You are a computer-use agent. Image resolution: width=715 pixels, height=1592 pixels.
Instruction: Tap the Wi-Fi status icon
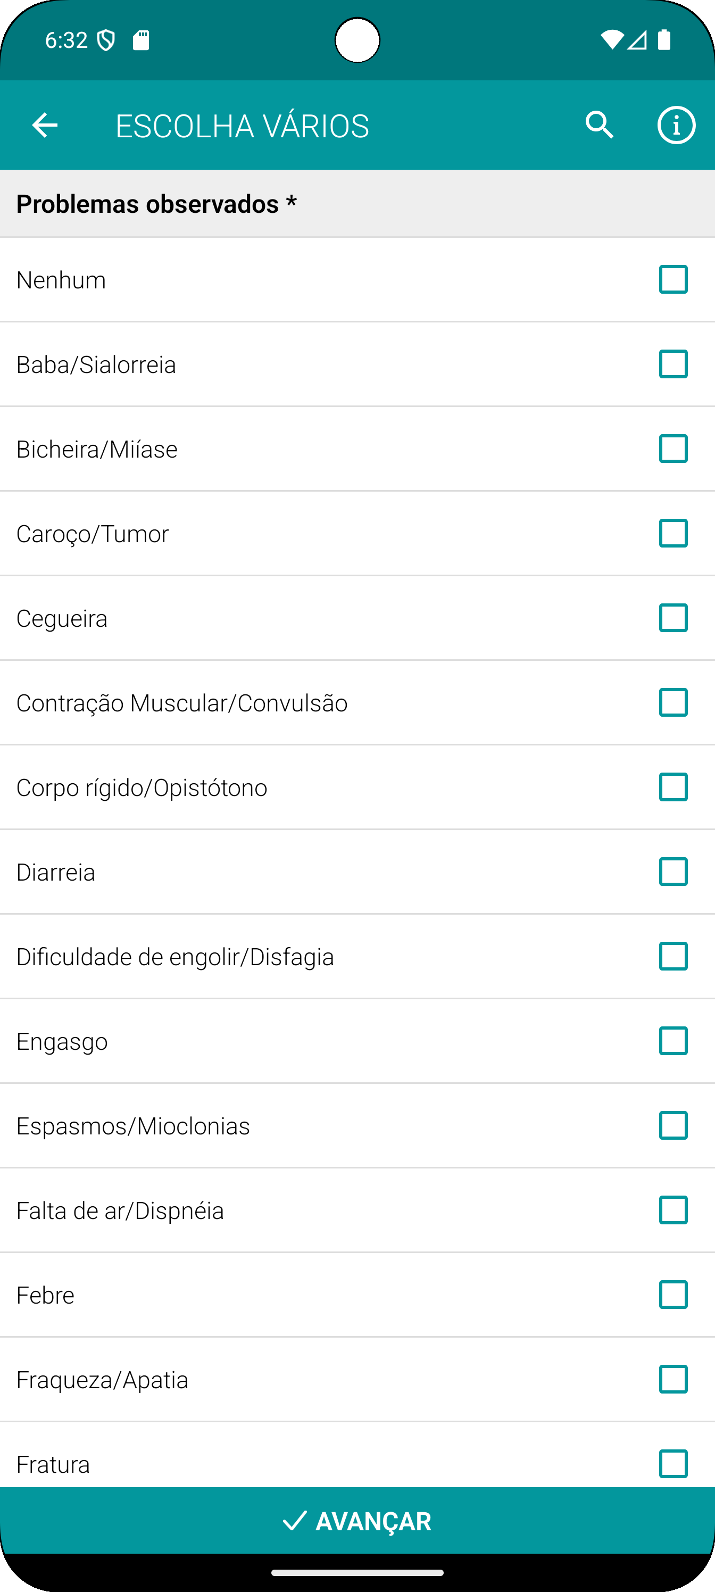(611, 40)
